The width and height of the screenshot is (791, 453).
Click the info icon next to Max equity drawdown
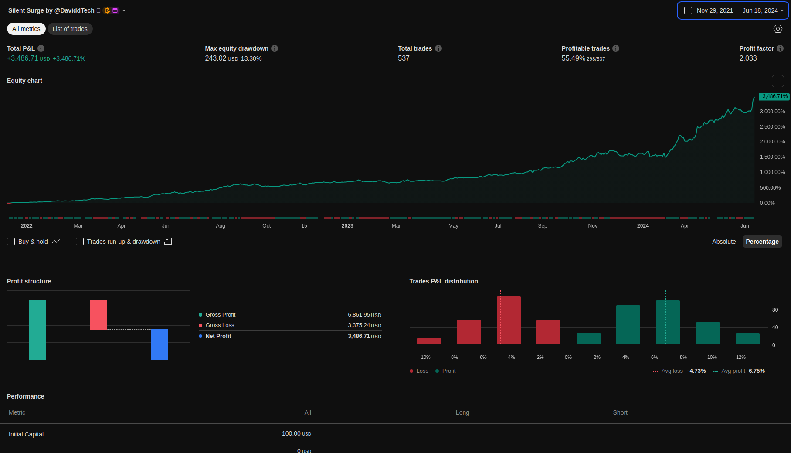(x=275, y=48)
